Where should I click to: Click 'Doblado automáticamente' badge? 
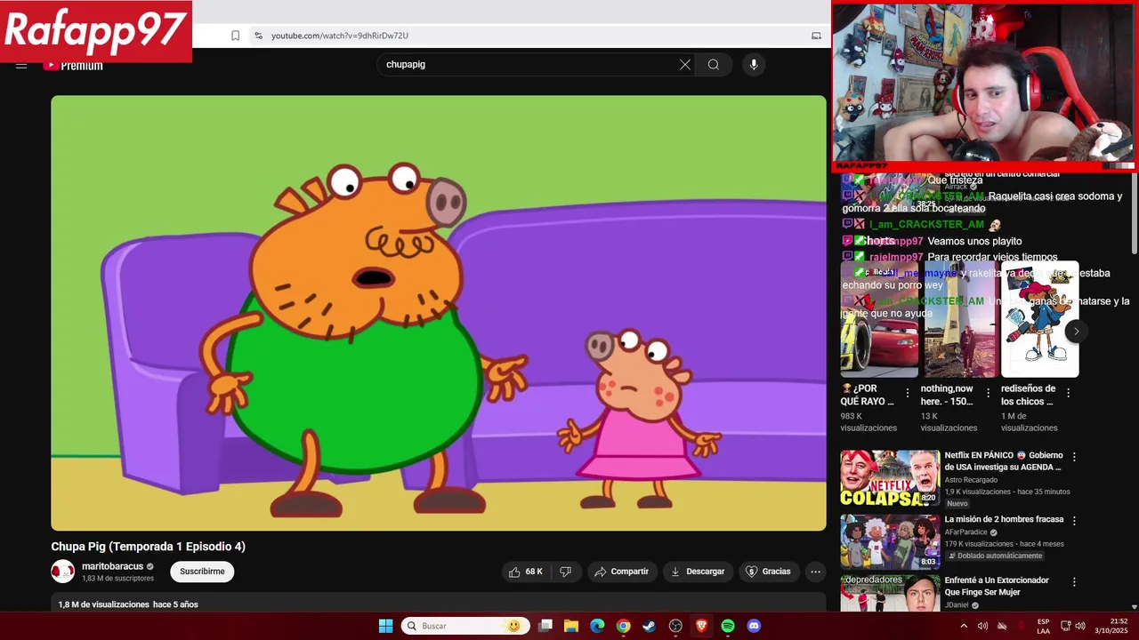click(995, 556)
